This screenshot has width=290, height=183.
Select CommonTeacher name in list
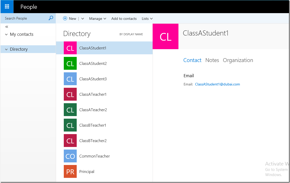(95, 156)
